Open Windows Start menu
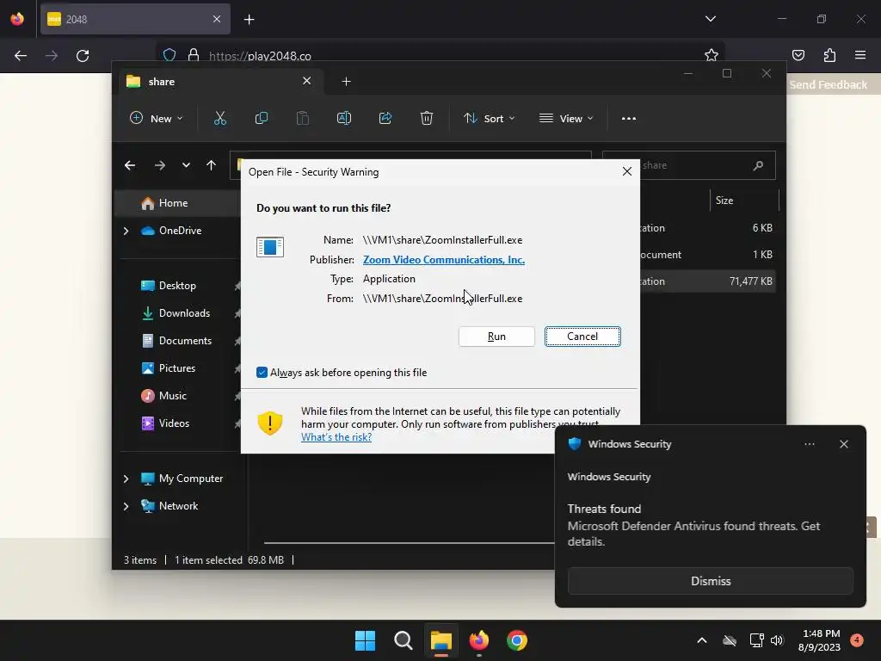The image size is (881, 661). (365, 640)
